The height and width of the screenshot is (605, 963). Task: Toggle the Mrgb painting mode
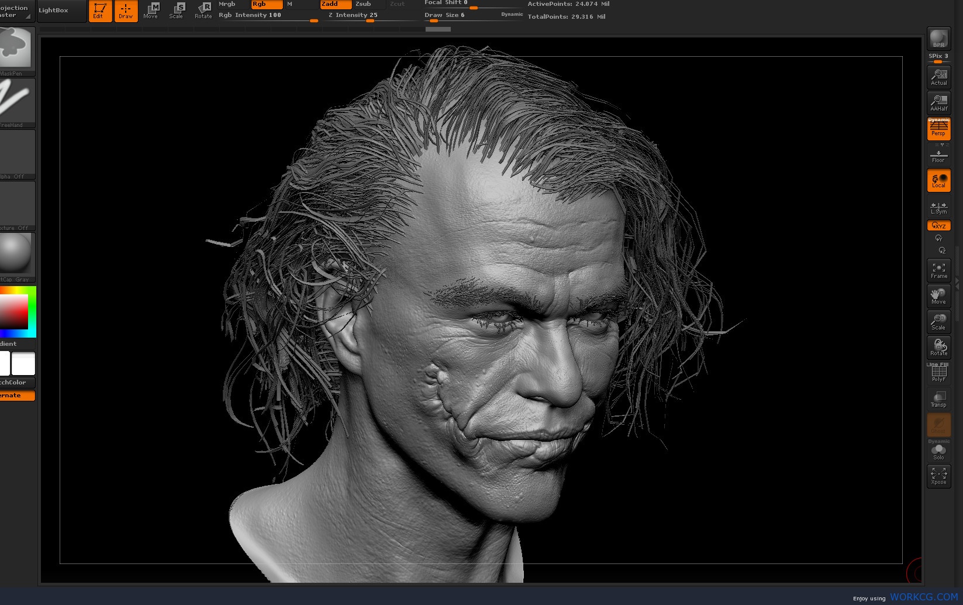[x=233, y=4]
